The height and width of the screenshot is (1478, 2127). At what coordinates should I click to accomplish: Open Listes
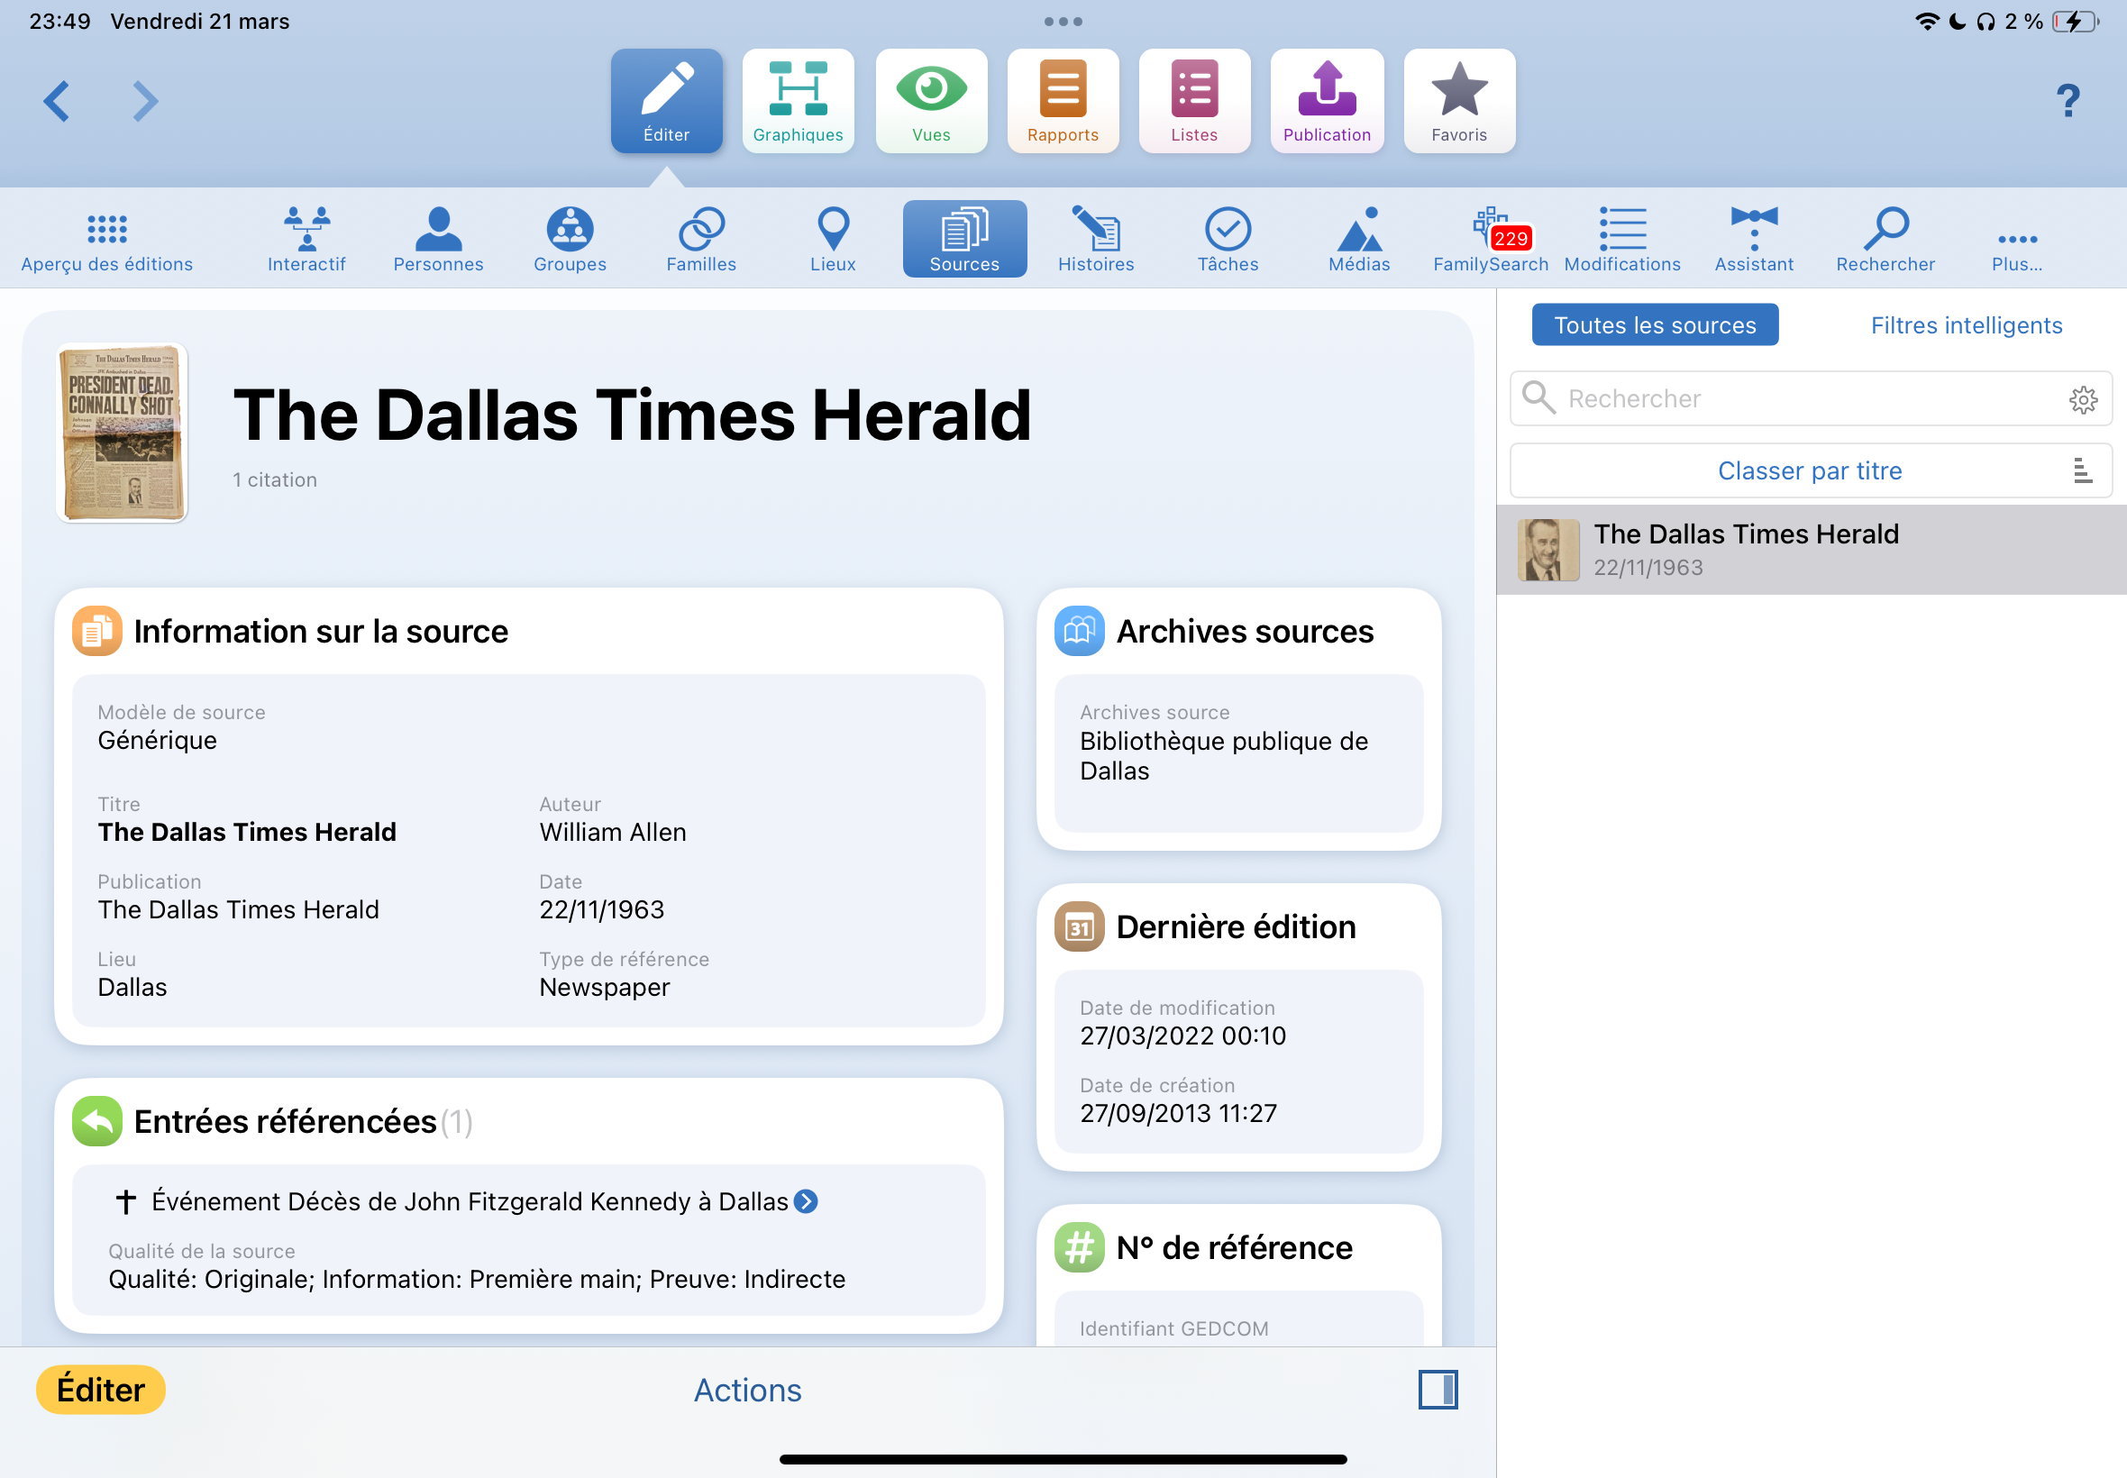[x=1194, y=101]
